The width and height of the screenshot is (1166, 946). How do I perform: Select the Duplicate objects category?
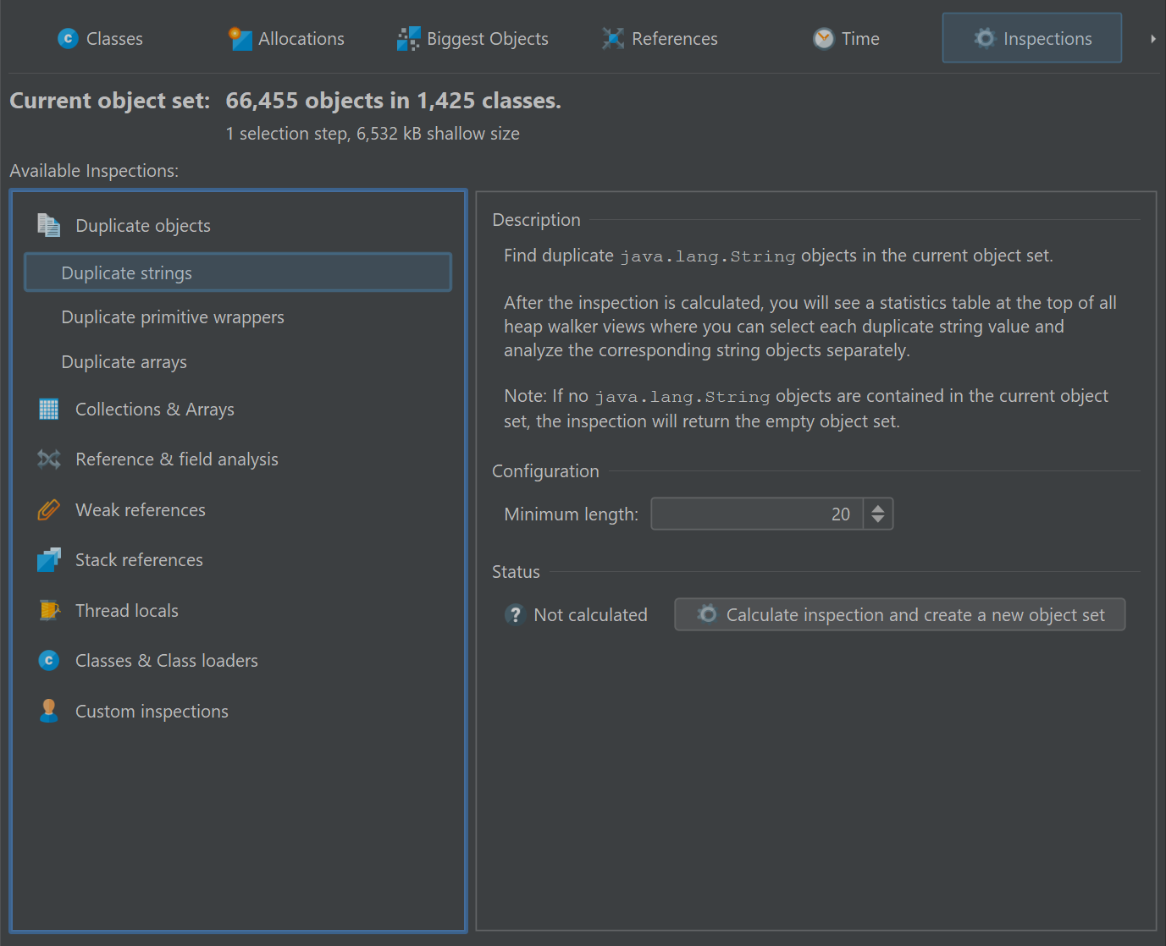(238, 225)
